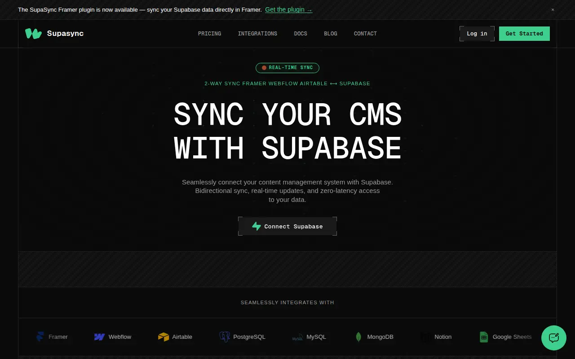Click the Seamlessly Integrates With heading
The height and width of the screenshot is (359, 575).
coord(287,302)
